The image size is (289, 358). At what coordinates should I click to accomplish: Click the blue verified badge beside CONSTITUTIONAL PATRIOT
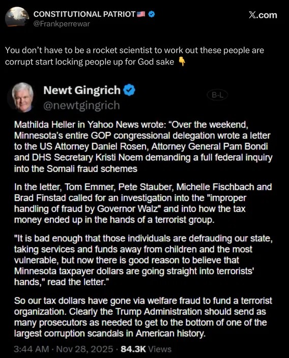152,14
